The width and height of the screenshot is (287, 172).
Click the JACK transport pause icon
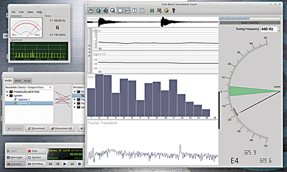pyautogui.click(x=72, y=164)
